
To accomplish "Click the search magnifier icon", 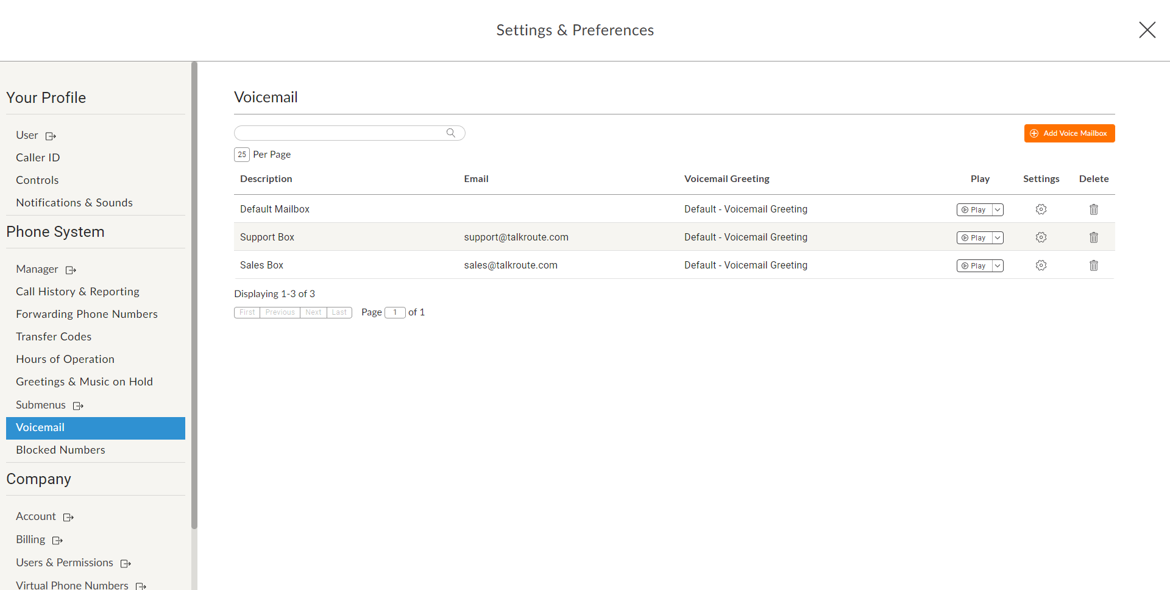I will (451, 133).
